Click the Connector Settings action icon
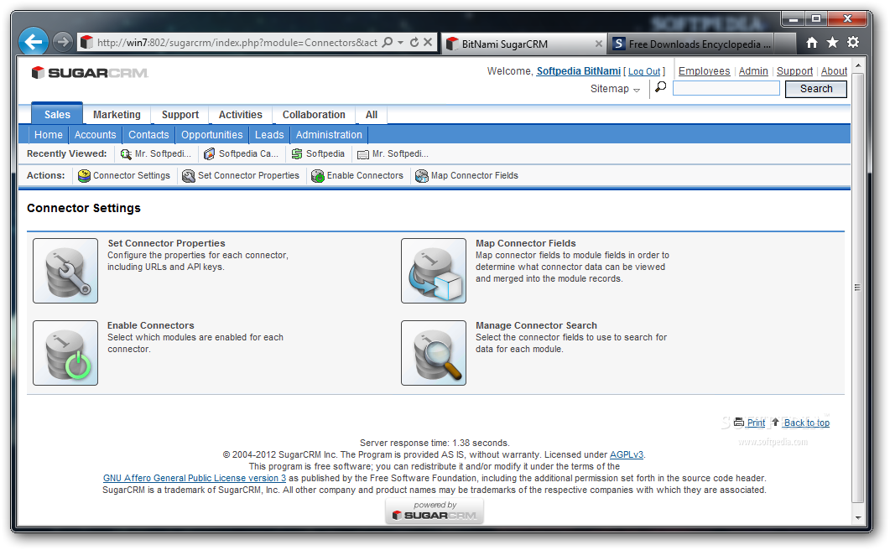The image size is (890, 550). coord(84,176)
